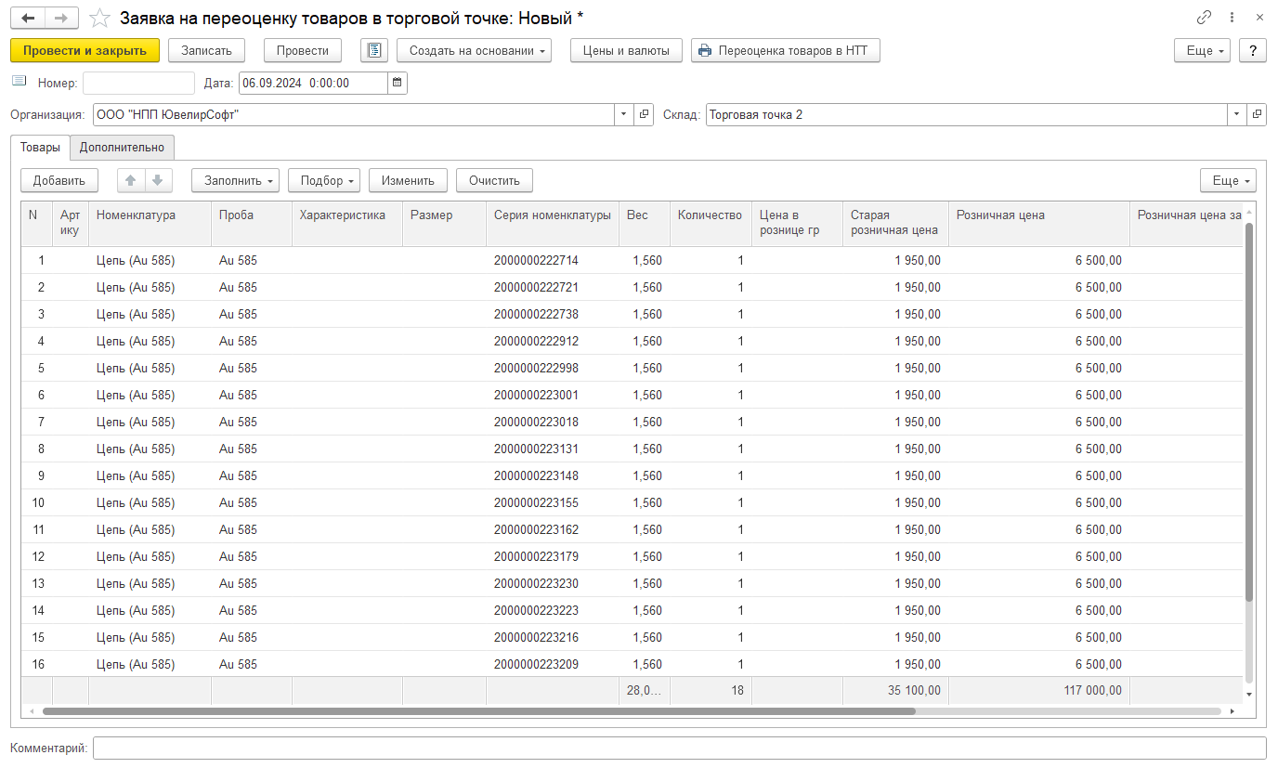This screenshot has height=768, width=1278.
Task: Click the Записать button
Action: [206, 50]
